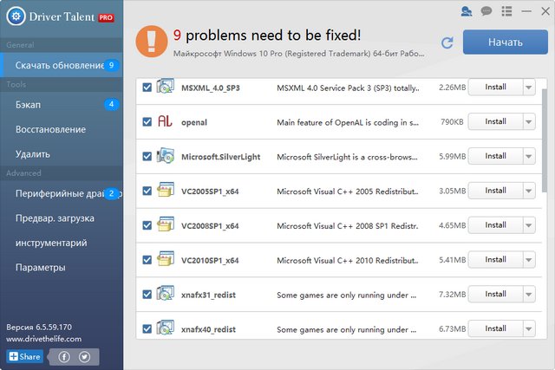
Task: Uncheck the xnafx31_redist checkbox
Action: [x=147, y=295]
